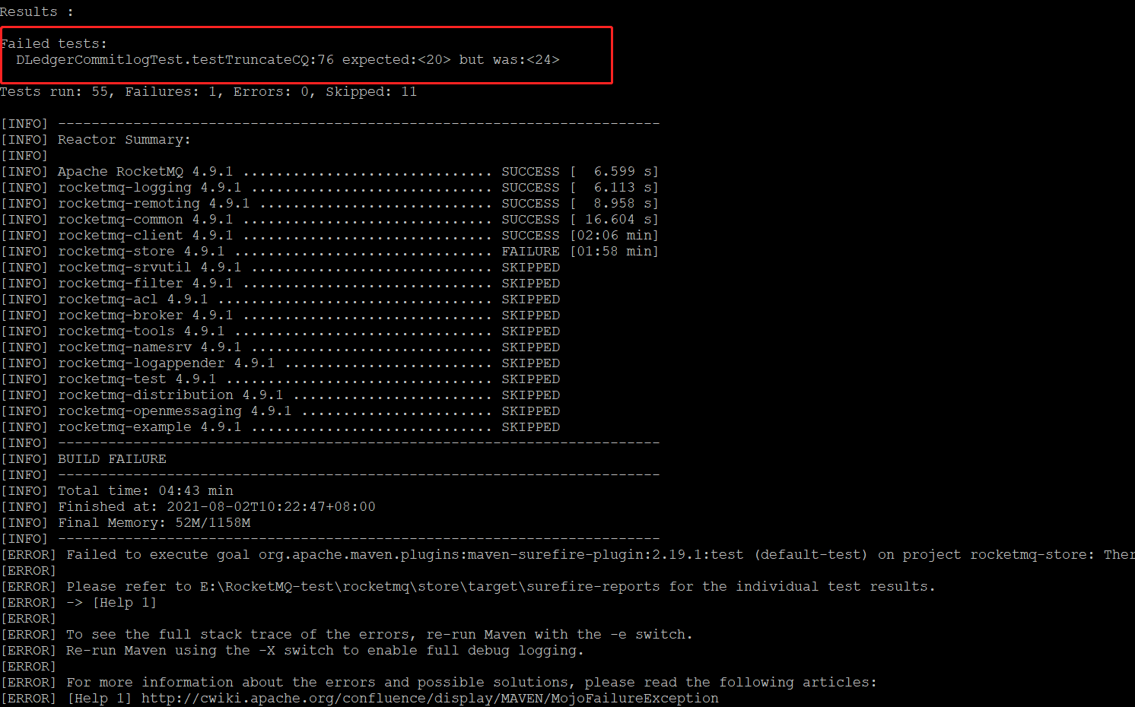Select the rocketmq-broker 4.9.1 SKIPPED row
The width and height of the screenshot is (1135, 707).
click(x=280, y=315)
